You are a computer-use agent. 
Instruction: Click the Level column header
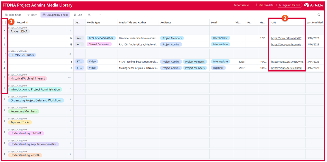222,22
